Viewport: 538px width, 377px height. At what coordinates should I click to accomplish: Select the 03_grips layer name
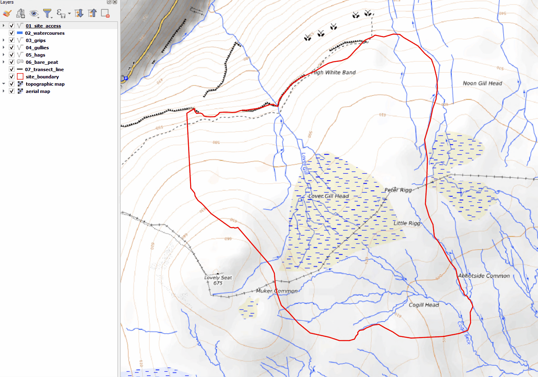(36, 40)
